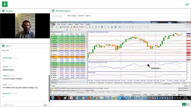Select the 24_июля.ppt presentation tab
The image size is (191, 107).
[x=57, y=16]
